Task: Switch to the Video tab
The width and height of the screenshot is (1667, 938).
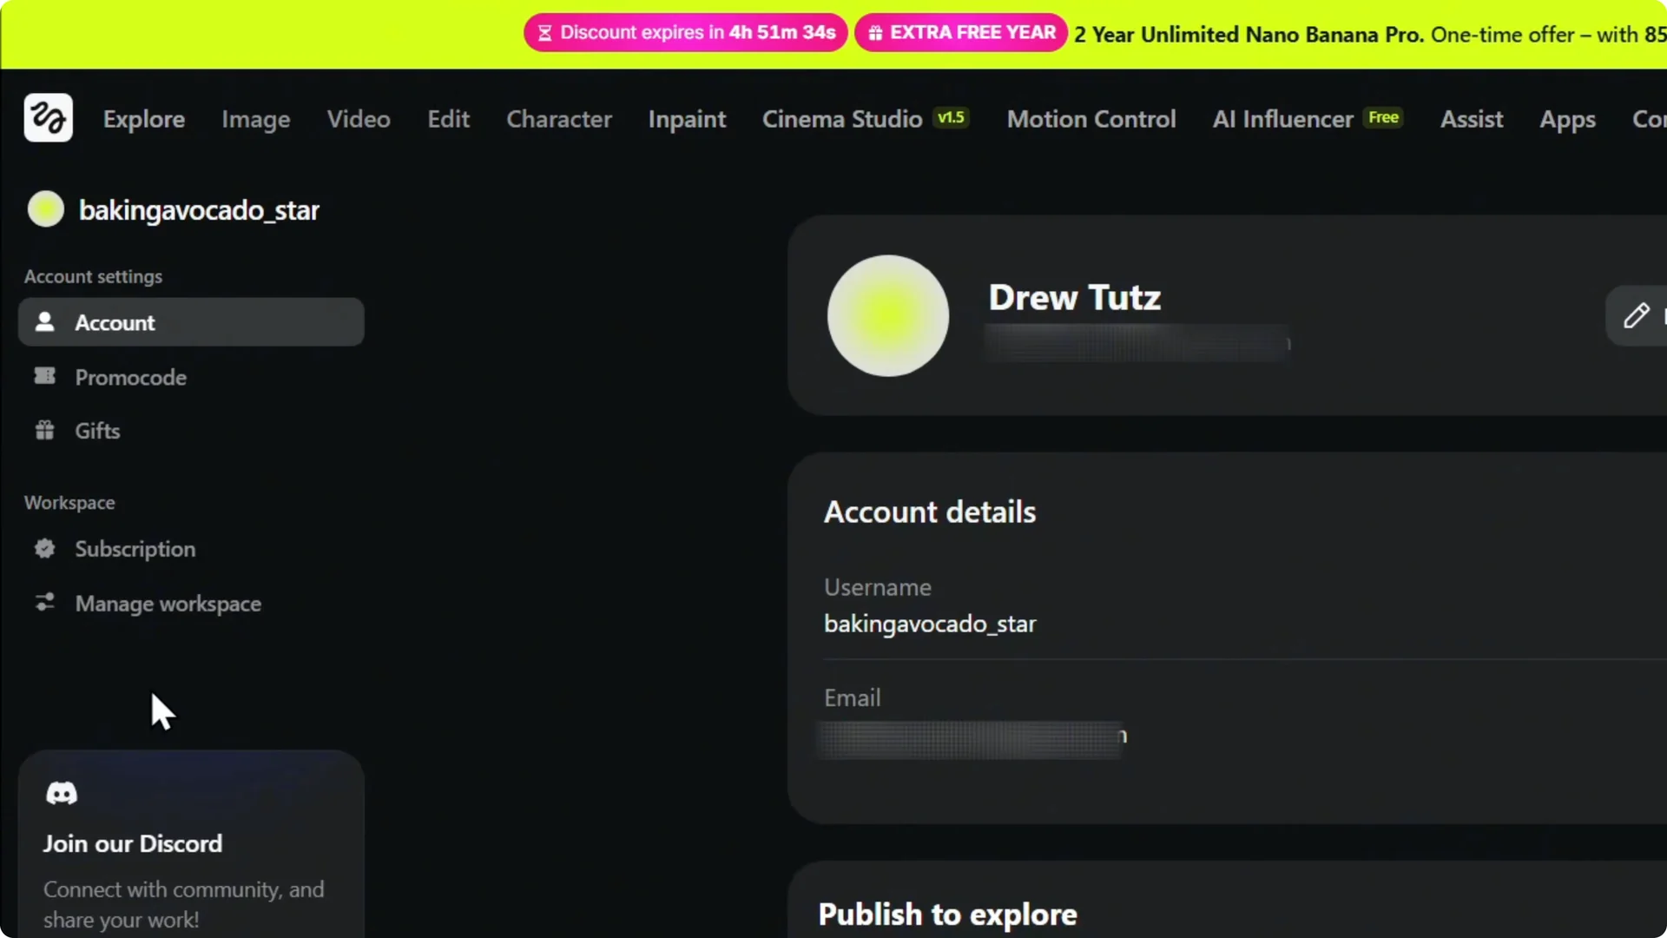Action: tap(358, 119)
